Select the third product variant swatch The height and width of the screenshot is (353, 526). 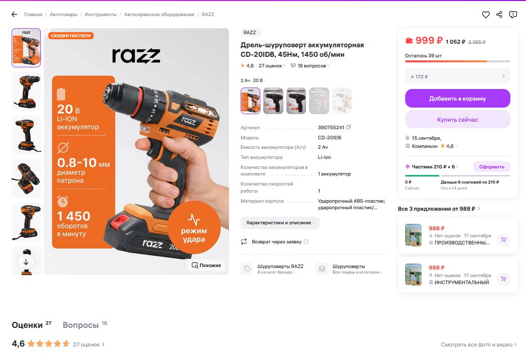click(x=296, y=101)
